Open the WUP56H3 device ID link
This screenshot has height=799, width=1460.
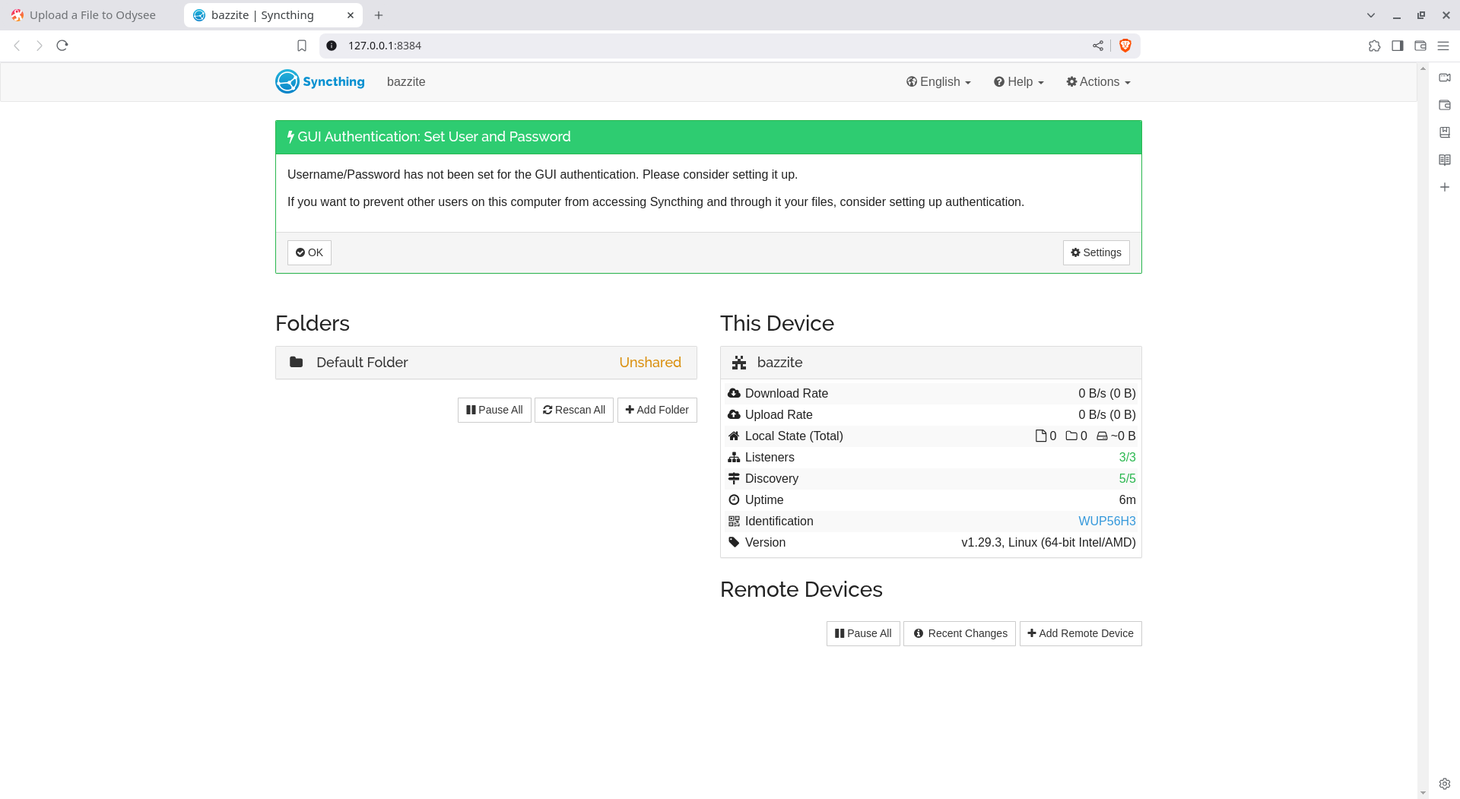(x=1106, y=521)
